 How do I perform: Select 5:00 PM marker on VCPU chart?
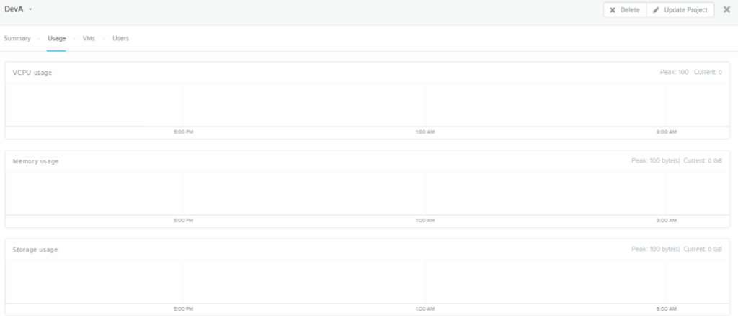click(x=183, y=132)
